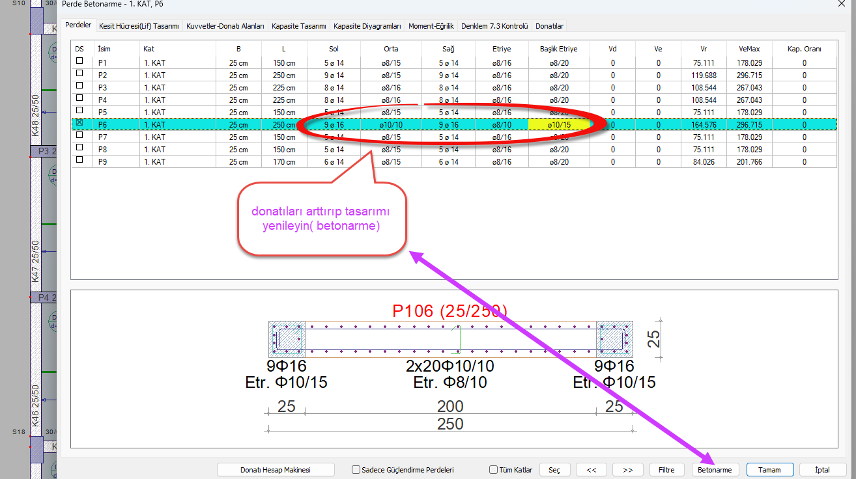Viewport: 856px width, 479px height.
Task: Enable Sadece Güçlendirme Perdeleri checkbox
Action: point(356,470)
